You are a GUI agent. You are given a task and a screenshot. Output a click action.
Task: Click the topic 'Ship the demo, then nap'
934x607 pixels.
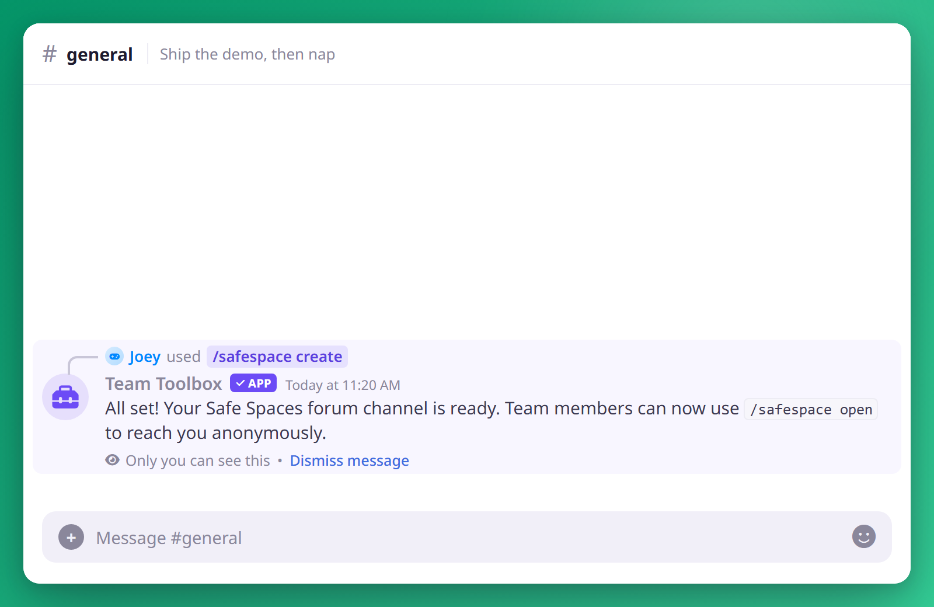[248, 54]
